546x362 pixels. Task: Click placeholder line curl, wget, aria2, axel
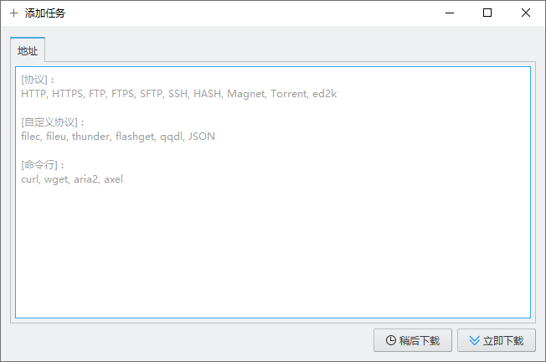(x=72, y=179)
